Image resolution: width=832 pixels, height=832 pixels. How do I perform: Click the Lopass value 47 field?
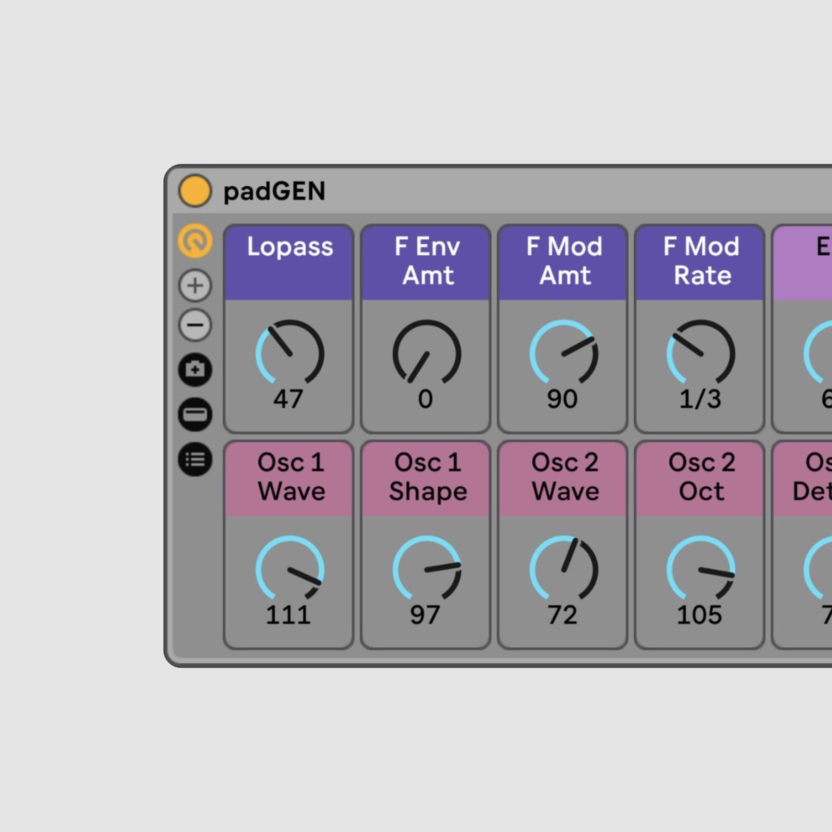pyautogui.click(x=288, y=399)
